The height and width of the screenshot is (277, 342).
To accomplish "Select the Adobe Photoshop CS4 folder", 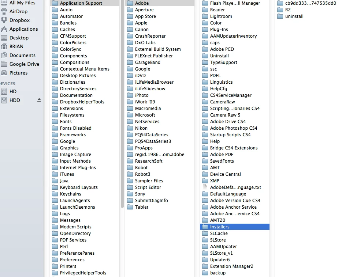I will click(x=235, y=128).
